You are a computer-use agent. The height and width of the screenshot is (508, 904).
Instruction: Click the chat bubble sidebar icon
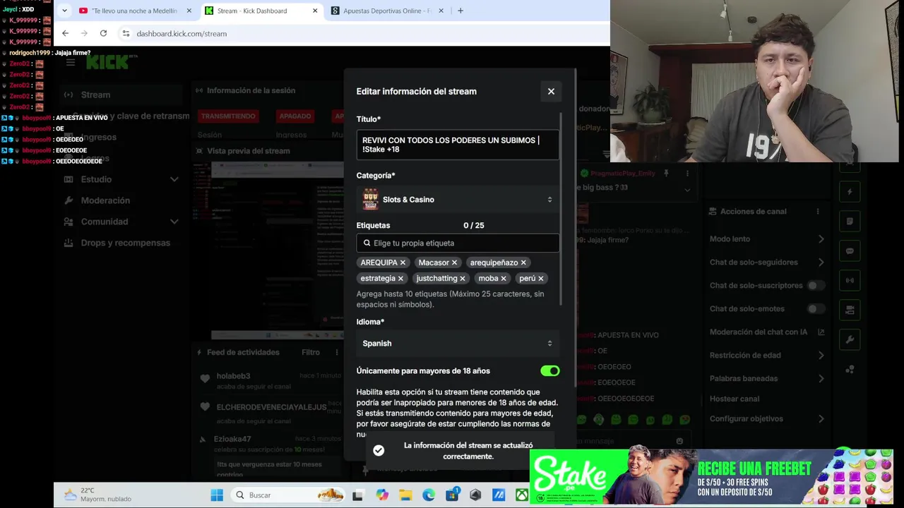(x=850, y=250)
